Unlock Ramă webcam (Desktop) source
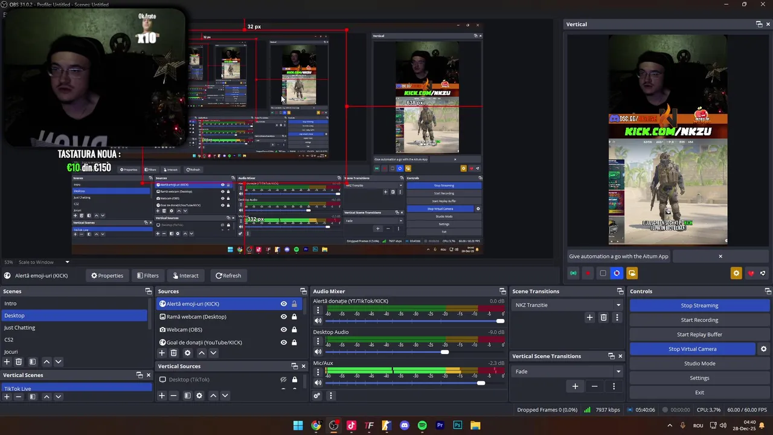This screenshot has height=435, width=773. click(294, 317)
